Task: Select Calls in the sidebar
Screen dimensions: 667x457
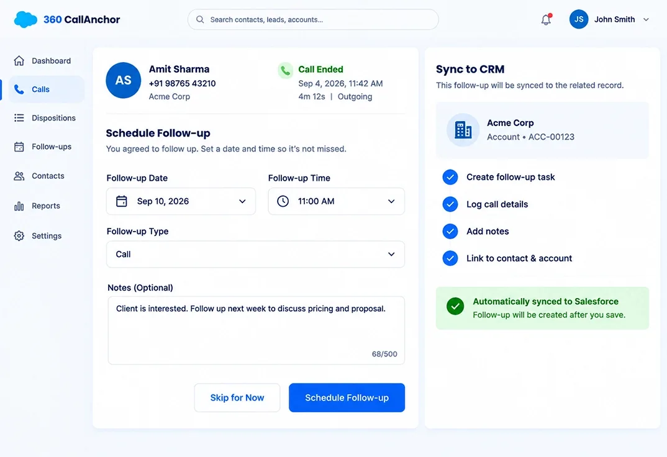Action: (47, 89)
